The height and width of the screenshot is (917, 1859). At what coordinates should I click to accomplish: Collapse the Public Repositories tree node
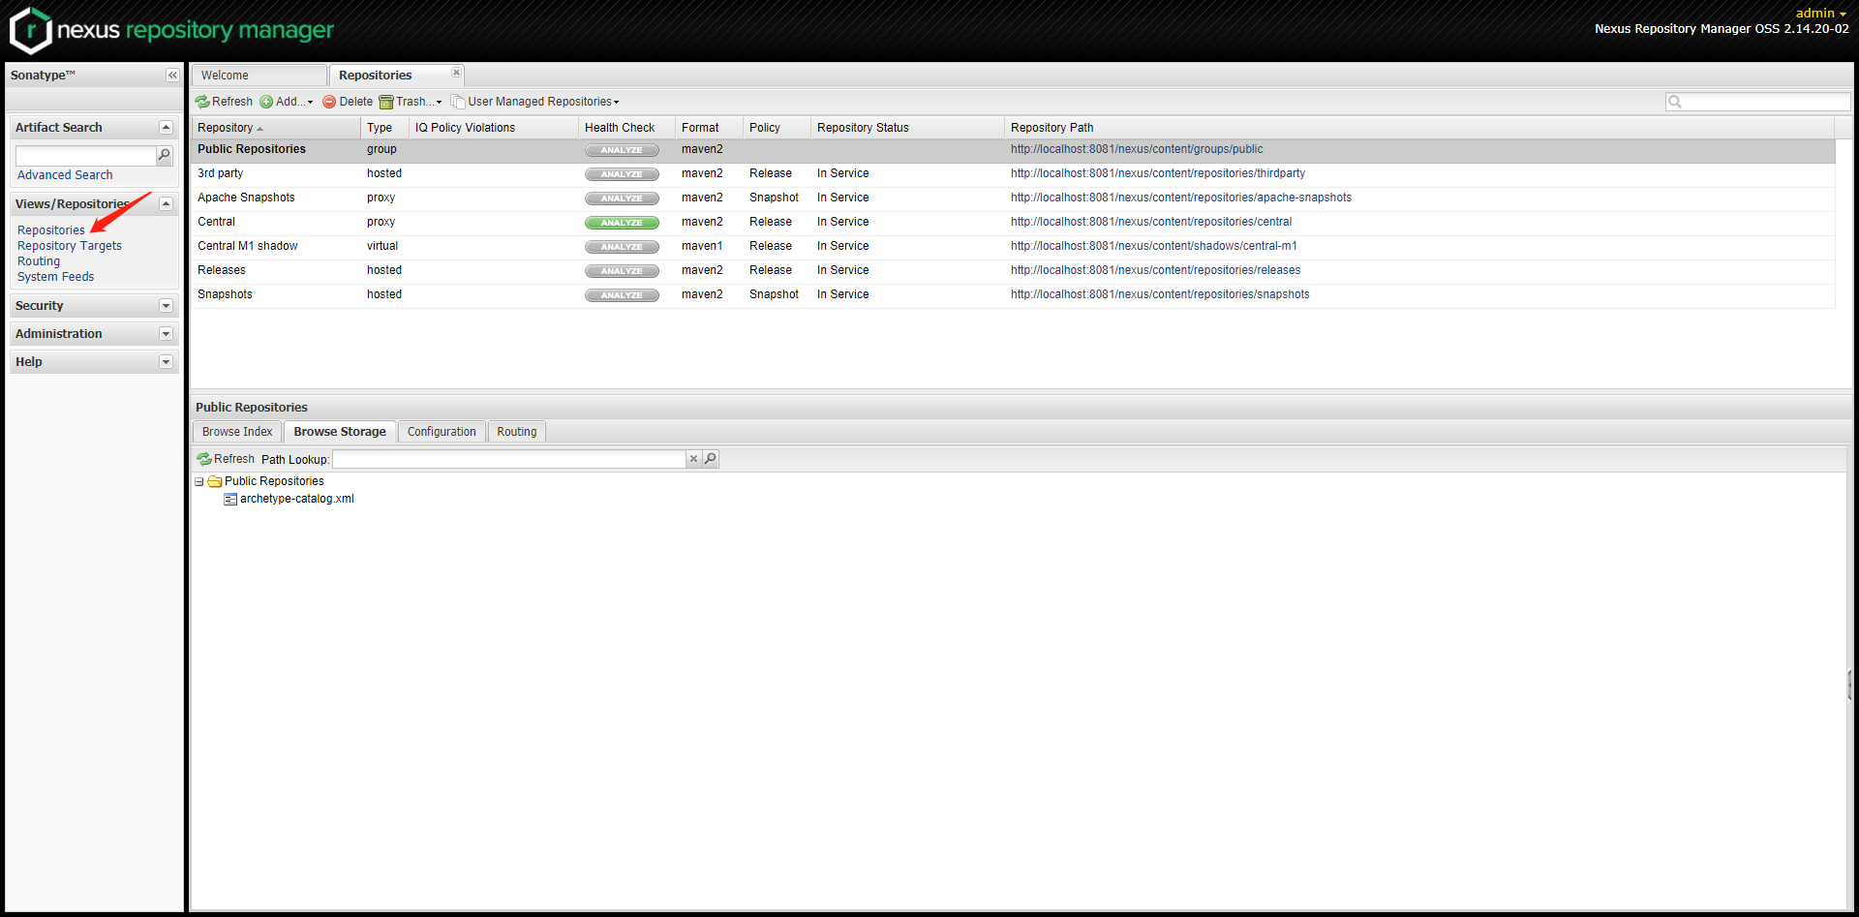pos(199,482)
